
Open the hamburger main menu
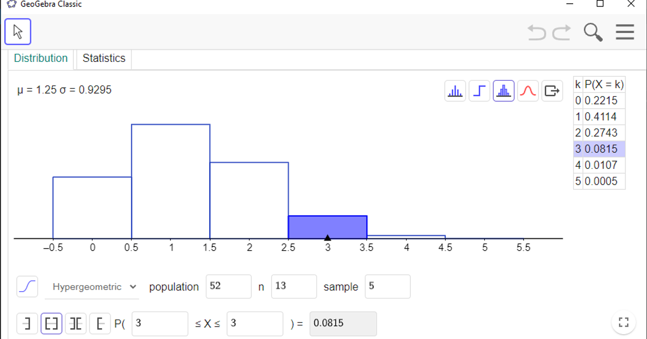[625, 32]
